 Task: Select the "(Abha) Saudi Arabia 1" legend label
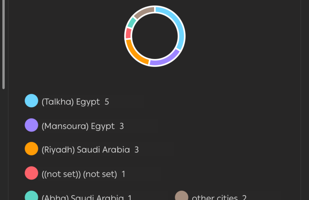pyautogui.click(x=87, y=198)
